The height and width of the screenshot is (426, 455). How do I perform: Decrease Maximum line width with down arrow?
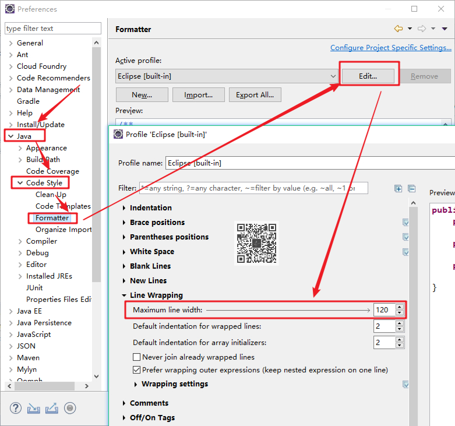pyautogui.click(x=400, y=312)
